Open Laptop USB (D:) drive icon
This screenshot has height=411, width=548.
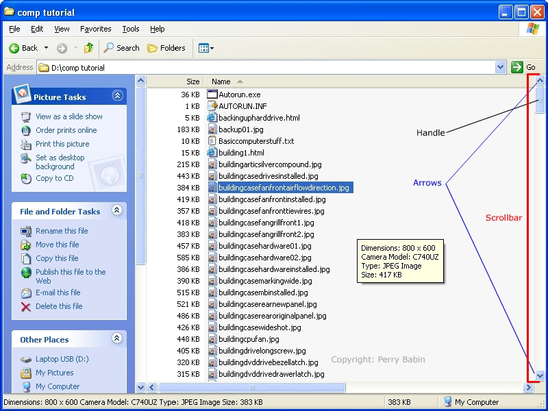[26, 359]
